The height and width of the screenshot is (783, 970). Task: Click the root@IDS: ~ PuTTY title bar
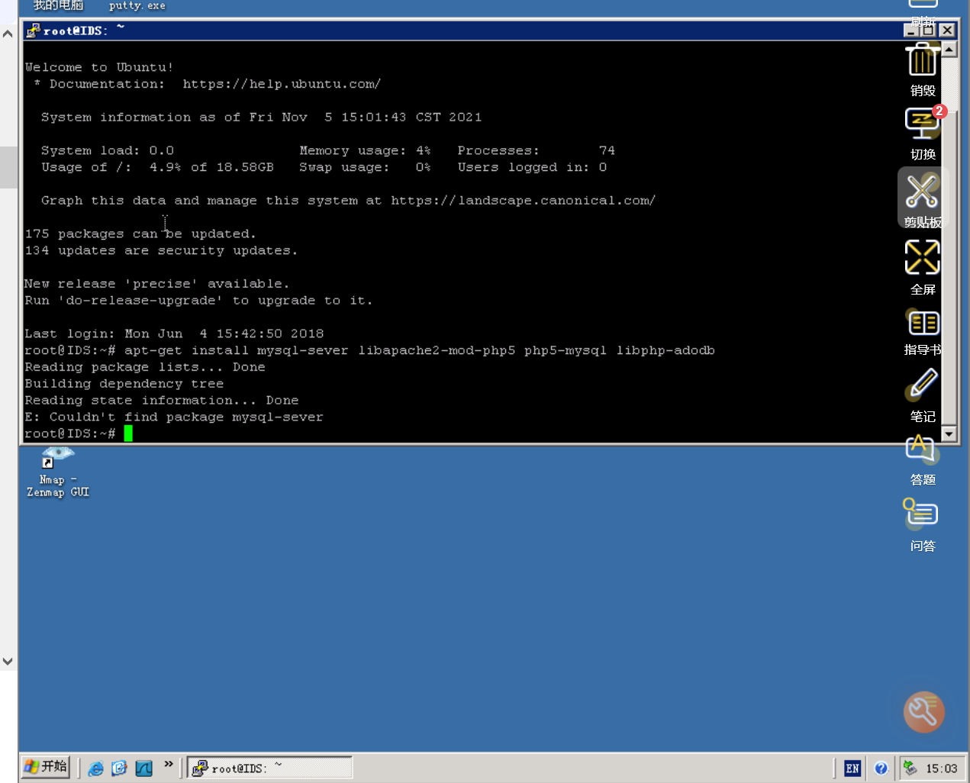pos(464,31)
